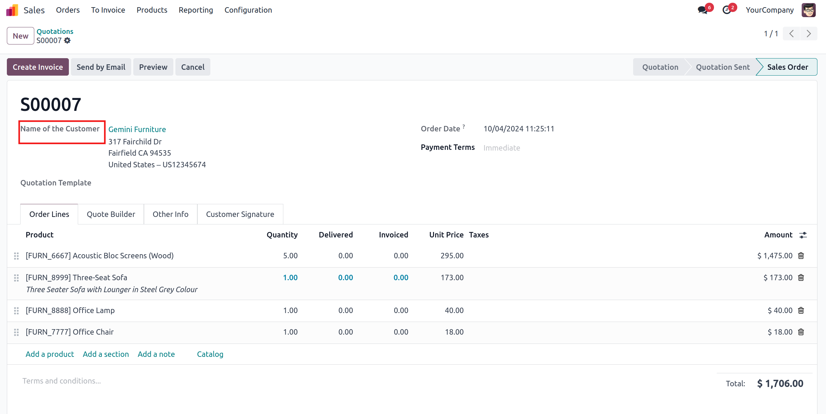826x414 pixels.
Task: Open the activities clock icon
Action: [x=727, y=10]
